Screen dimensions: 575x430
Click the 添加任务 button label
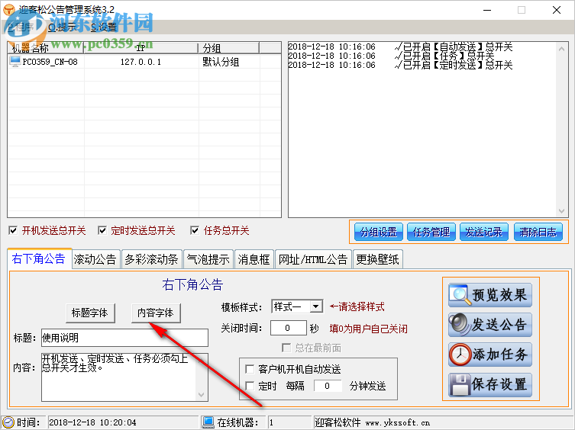click(x=500, y=355)
